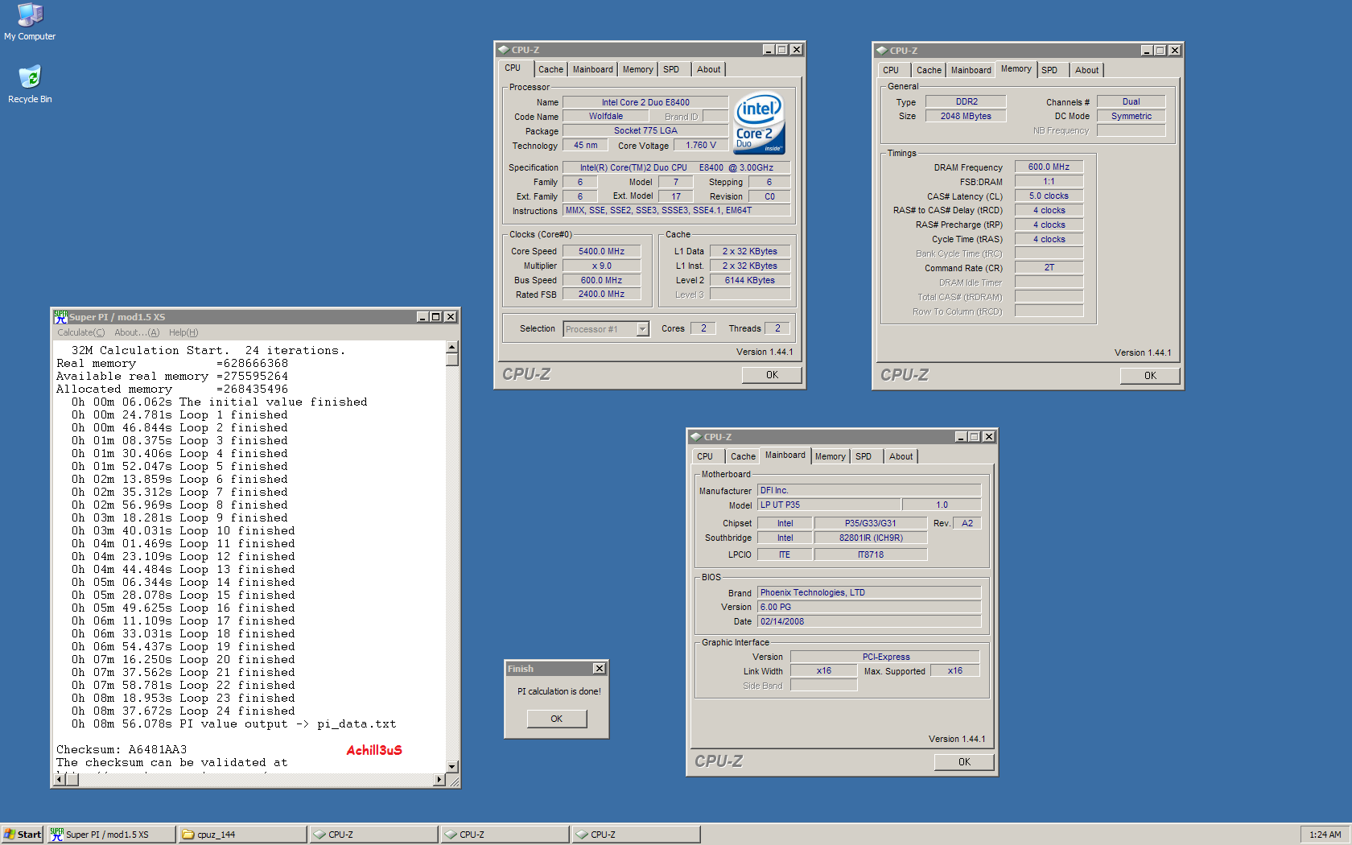Screen dimensions: 1352x845
Task: Switch to Super PI taskbar button
Action: click(x=111, y=835)
